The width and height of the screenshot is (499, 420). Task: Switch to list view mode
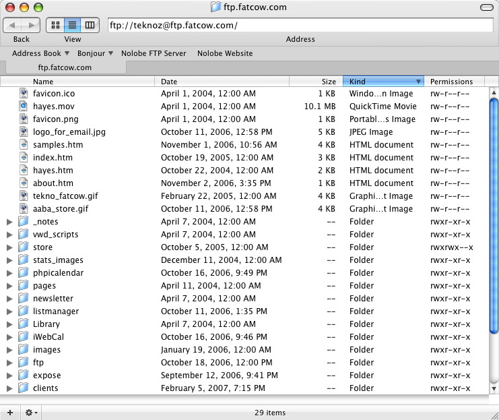coord(73,25)
